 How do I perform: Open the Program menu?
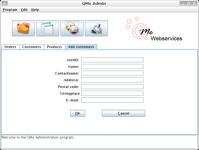(x=10, y=10)
